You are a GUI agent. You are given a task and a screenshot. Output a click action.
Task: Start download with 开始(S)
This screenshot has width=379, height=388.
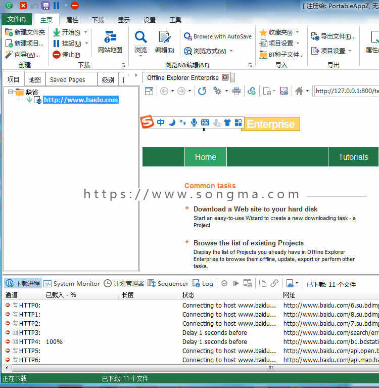[67, 32]
